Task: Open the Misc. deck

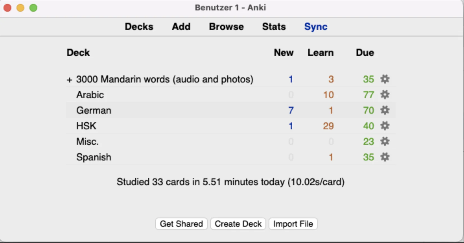Action: 87,142
